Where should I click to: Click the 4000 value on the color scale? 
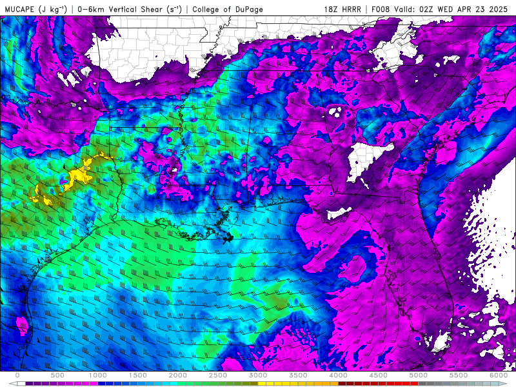pyautogui.click(x=339, y=375)
